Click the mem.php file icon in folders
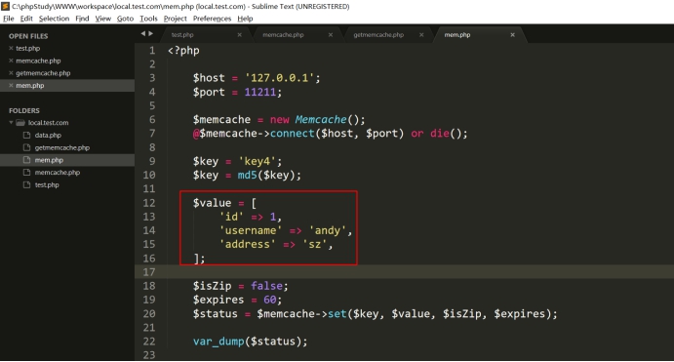 coord(26,160)
